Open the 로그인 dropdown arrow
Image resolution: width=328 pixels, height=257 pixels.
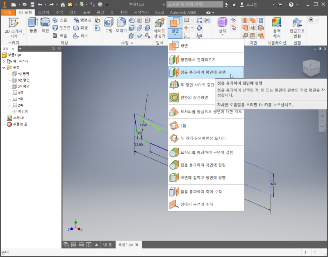[x=273, y=5]
